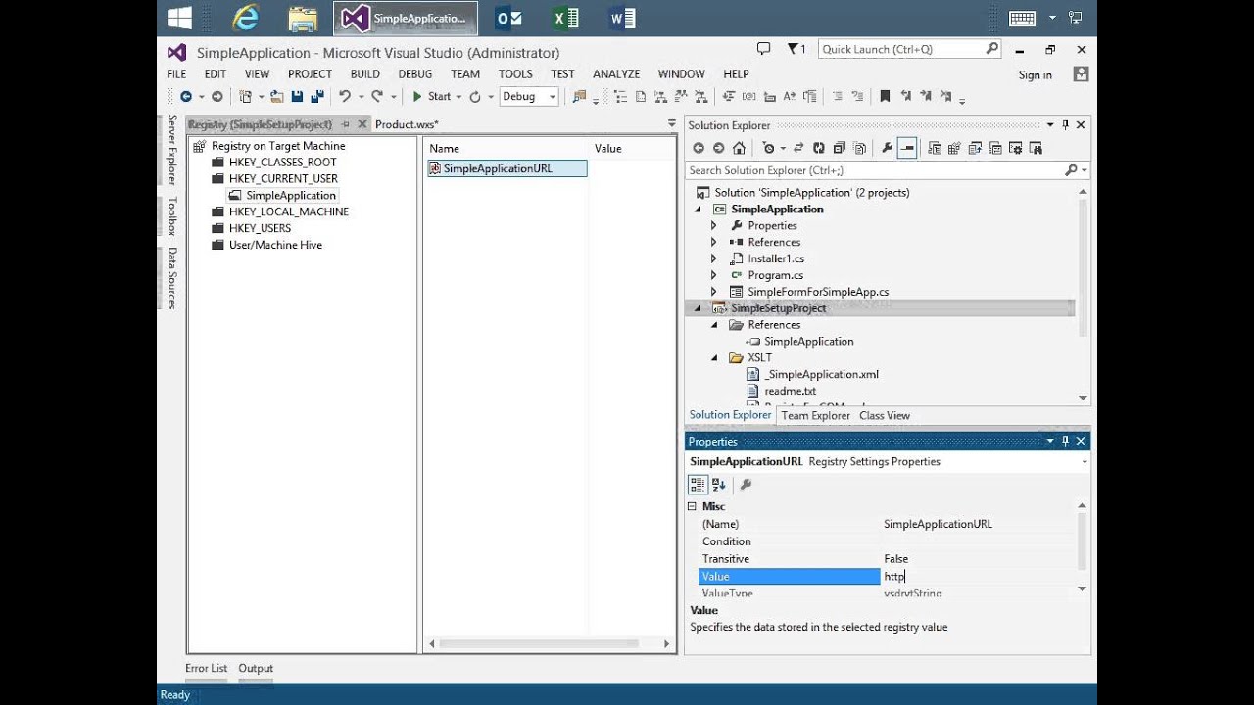
Task: Open the Error List panel tab
Action: pos(206,668)
